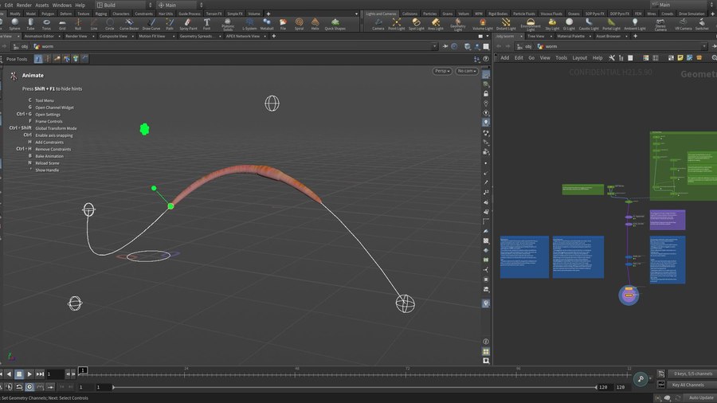Click the Sky Light shelf icon

click(x=551, y=24)
